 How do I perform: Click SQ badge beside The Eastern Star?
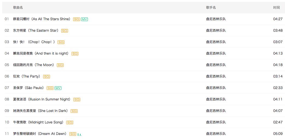64,31
